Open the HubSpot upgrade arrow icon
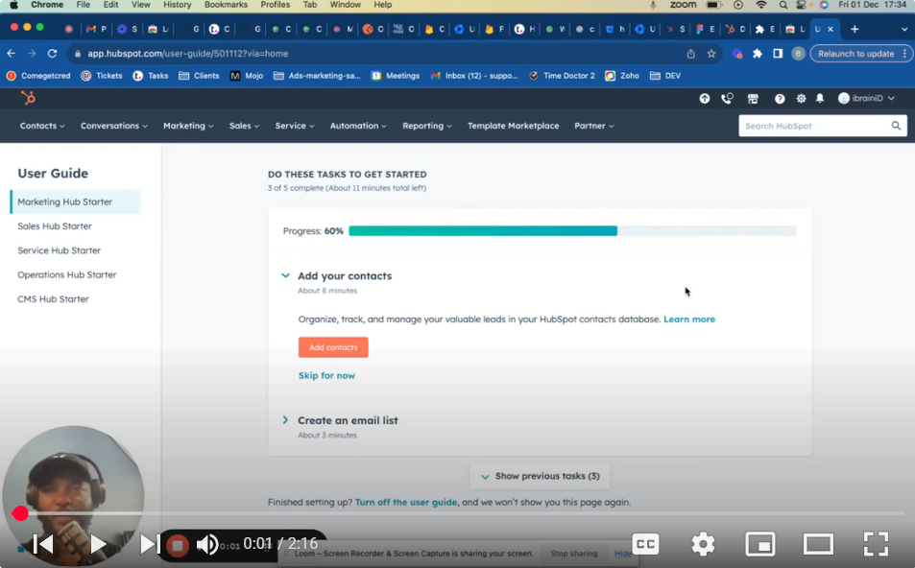This screenshot has height=568, width=915. click(705, 99)
